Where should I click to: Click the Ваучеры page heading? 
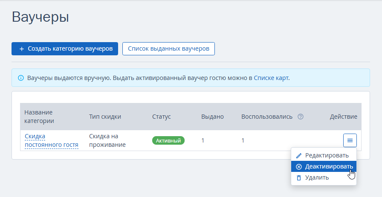pos(41,17)
